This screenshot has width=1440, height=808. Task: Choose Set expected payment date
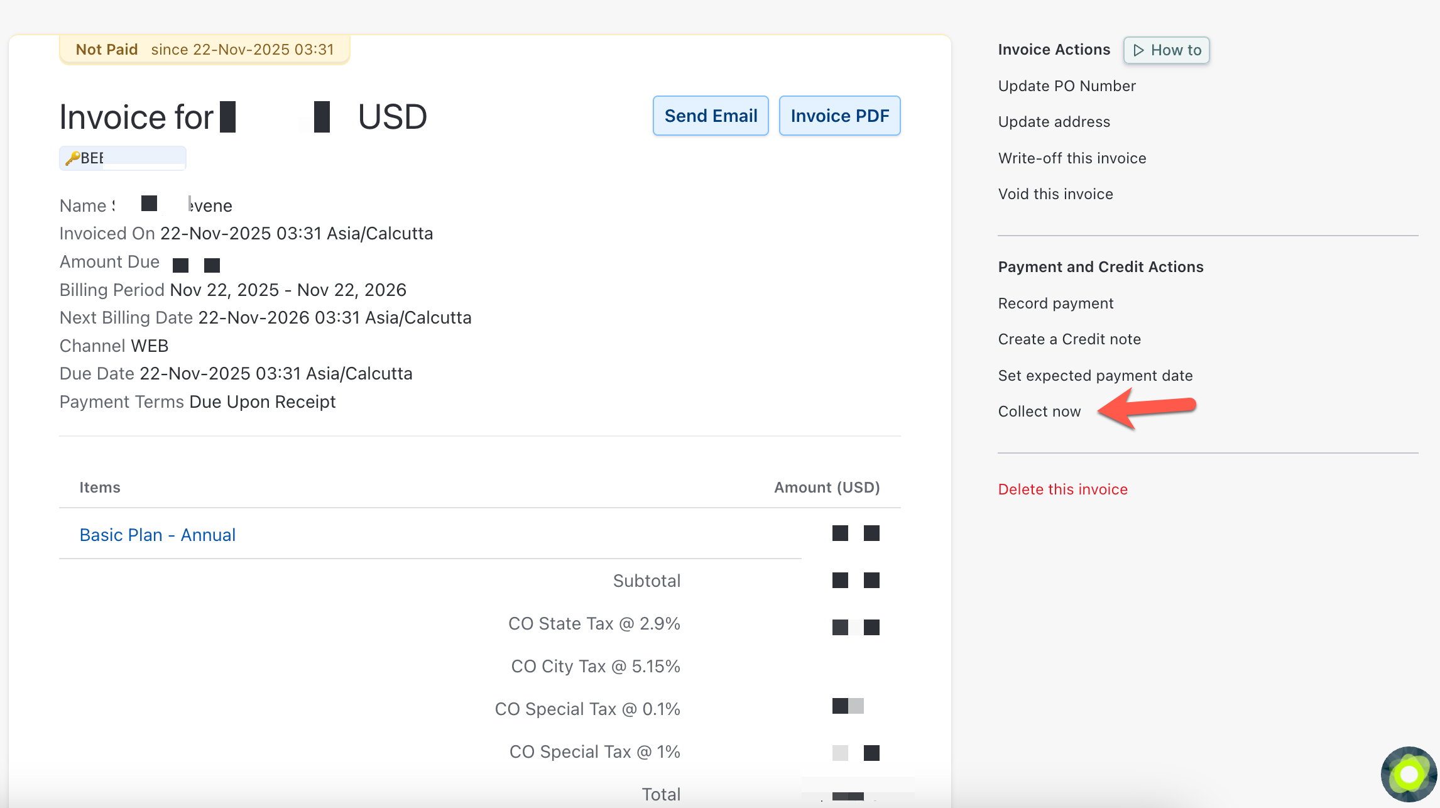pos(1095,376)
